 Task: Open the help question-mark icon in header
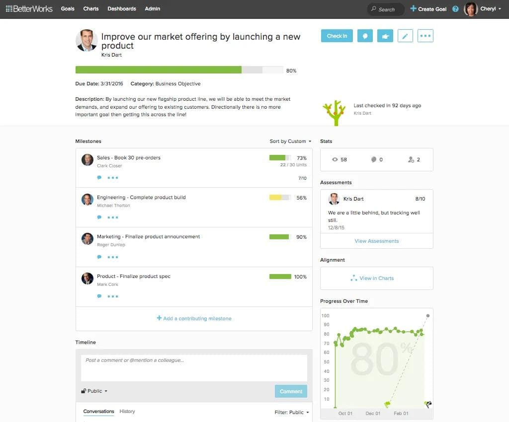[455, 8]
